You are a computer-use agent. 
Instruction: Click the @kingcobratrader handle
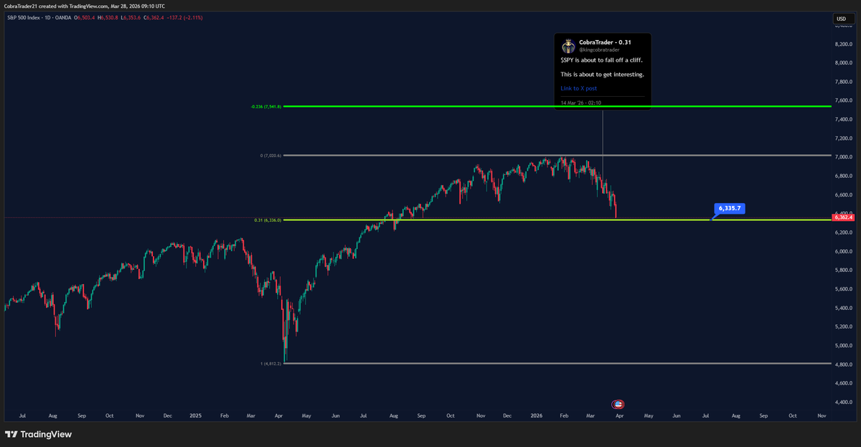pos(599,50)
